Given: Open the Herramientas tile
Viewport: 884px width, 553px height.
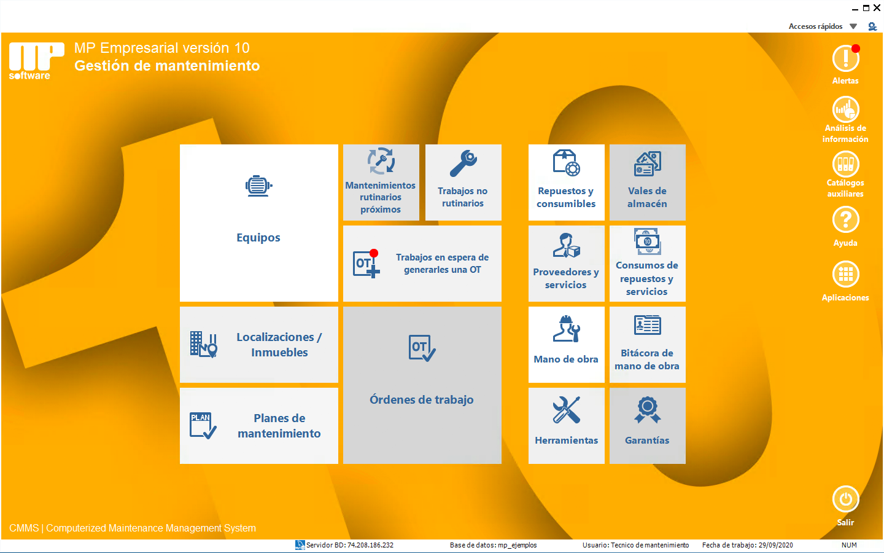Looking at the screenshot, I should (x=567, y=426).
